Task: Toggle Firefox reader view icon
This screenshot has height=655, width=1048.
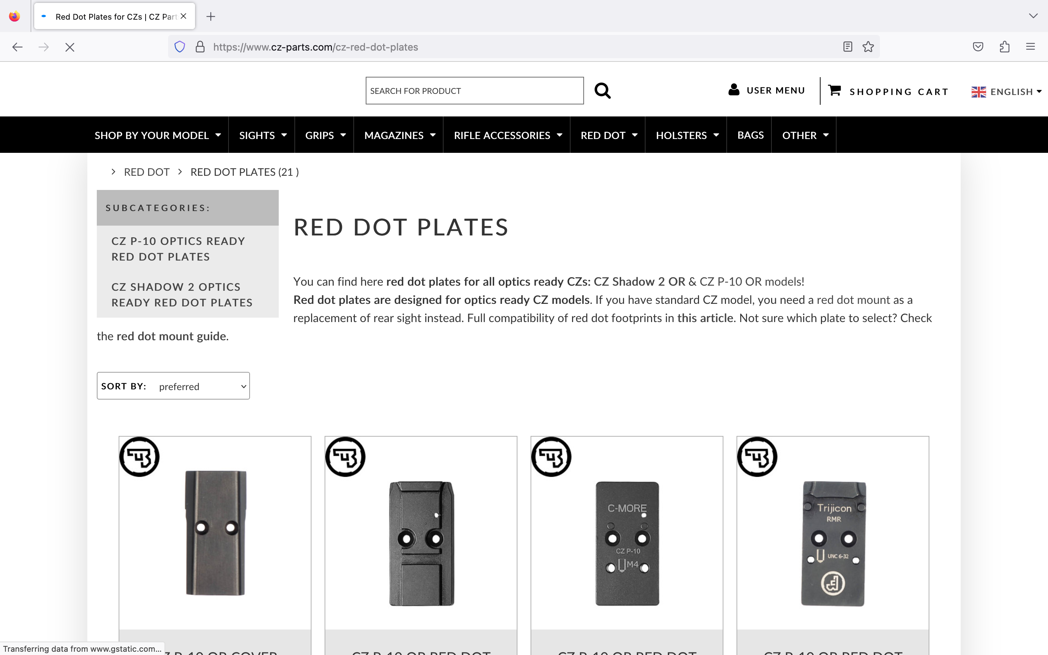Action: [847, 47]
